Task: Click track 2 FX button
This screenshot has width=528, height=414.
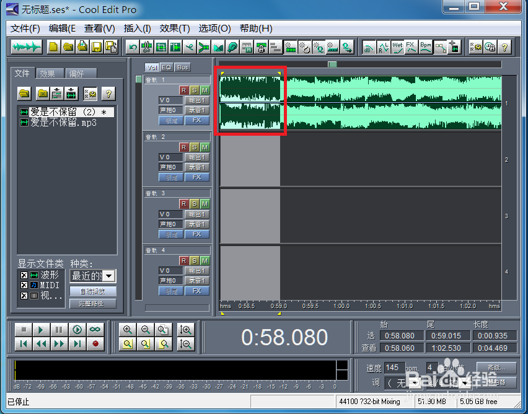Action: pyautogui.click(x=196, y=177)
